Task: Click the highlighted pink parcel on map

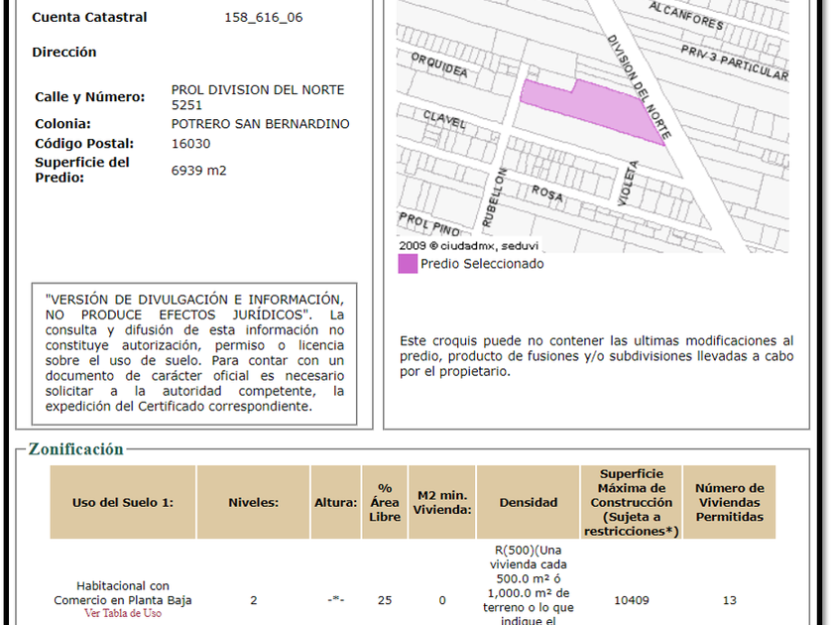Action: pos(600,109)
